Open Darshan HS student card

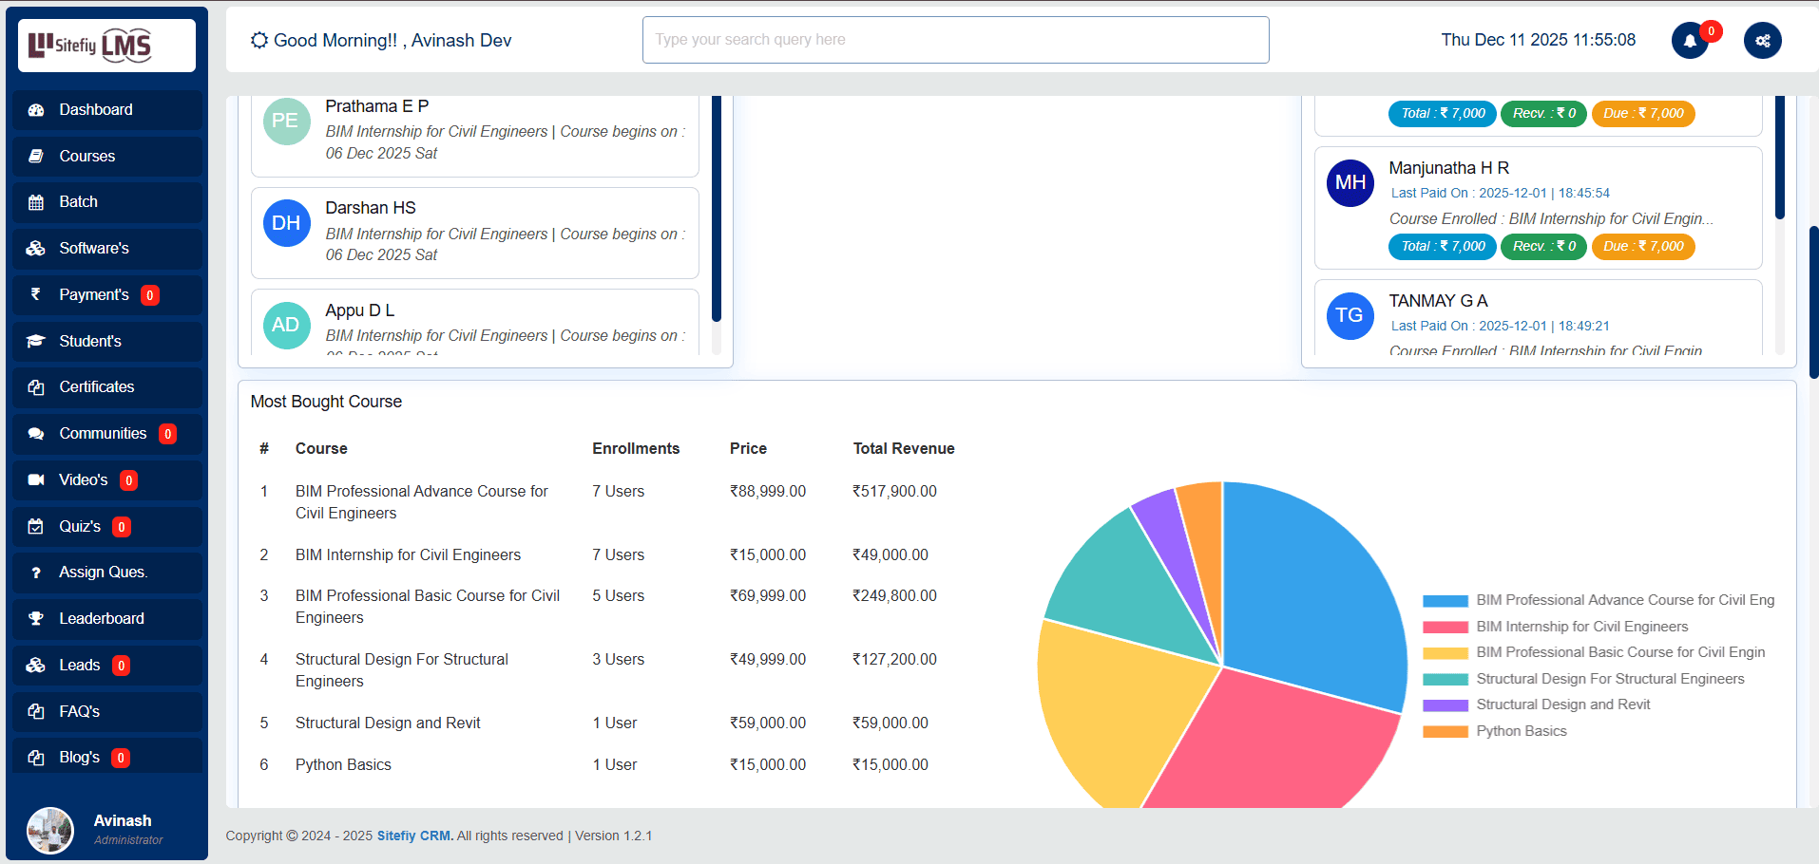point(474,233)
